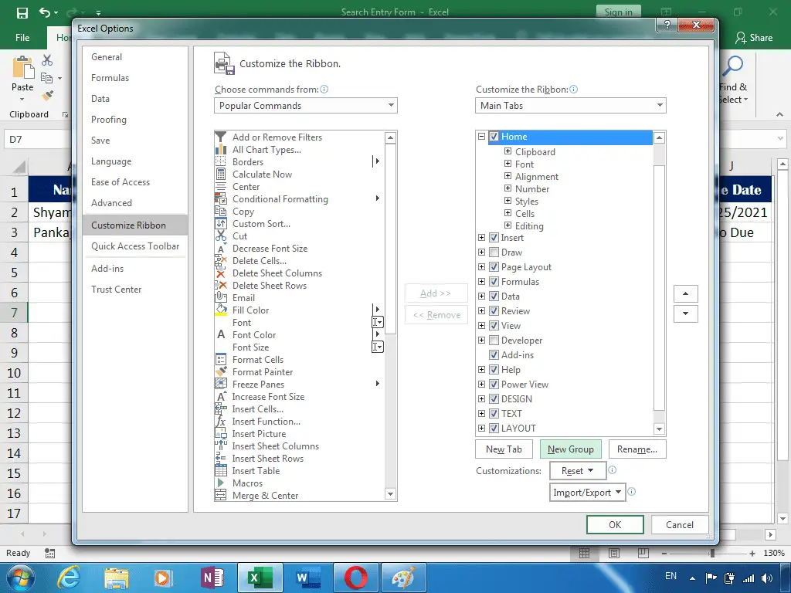Screen dimensions: 791x593
Task: Pick the Freeze Panes icon
Action: point(220,384)
